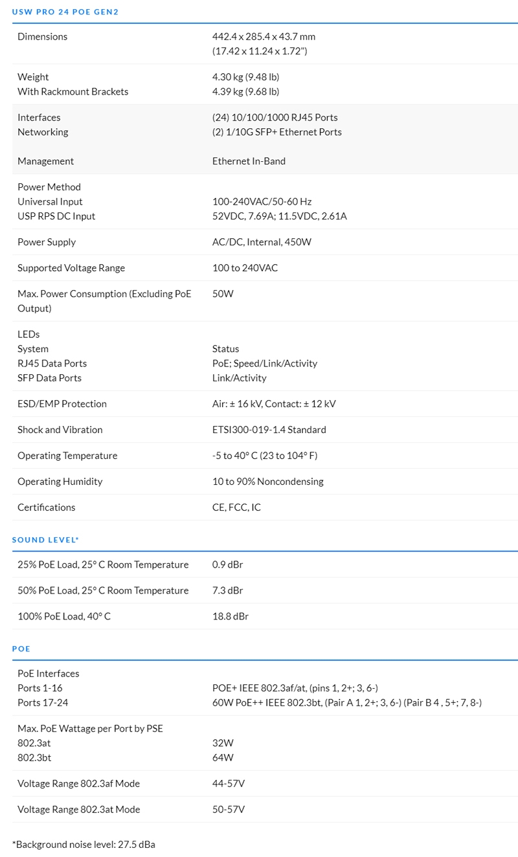Select the Power Method label

click(x=49, y=187)
